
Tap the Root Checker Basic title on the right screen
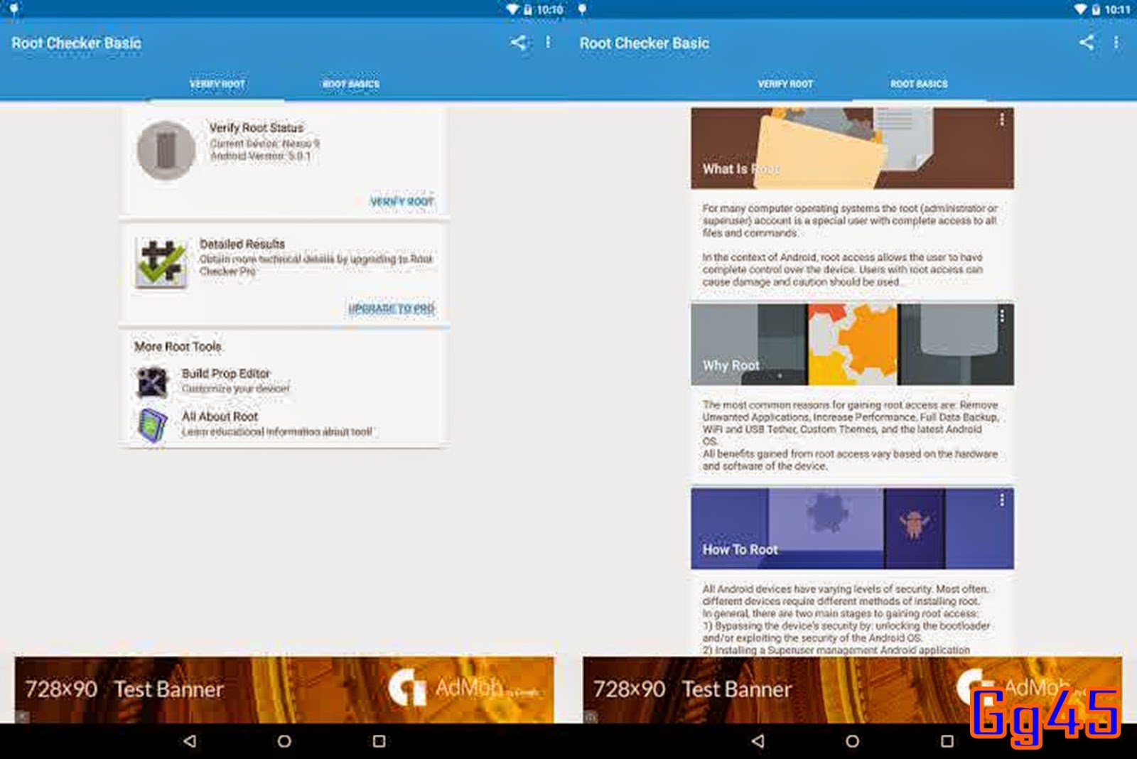645,43
